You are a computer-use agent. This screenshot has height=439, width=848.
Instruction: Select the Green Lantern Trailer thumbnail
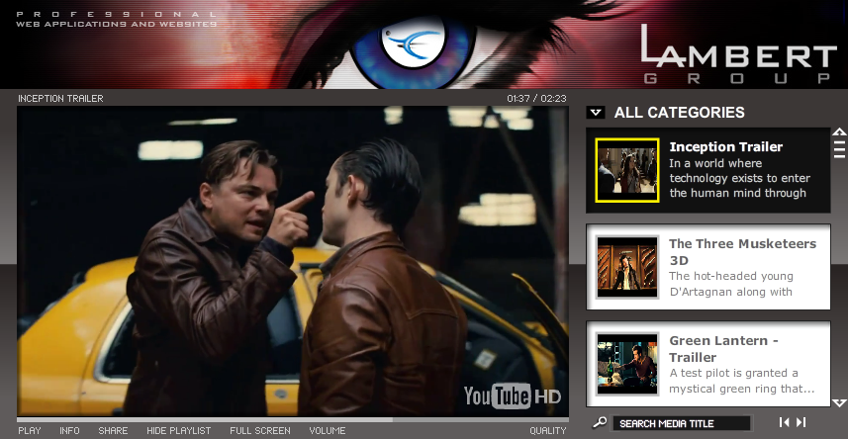[627, 364]
